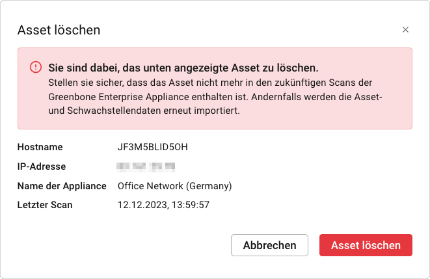Click the blurred IP address value
This screenshot has width=430, height=279.
pos(146,166)
